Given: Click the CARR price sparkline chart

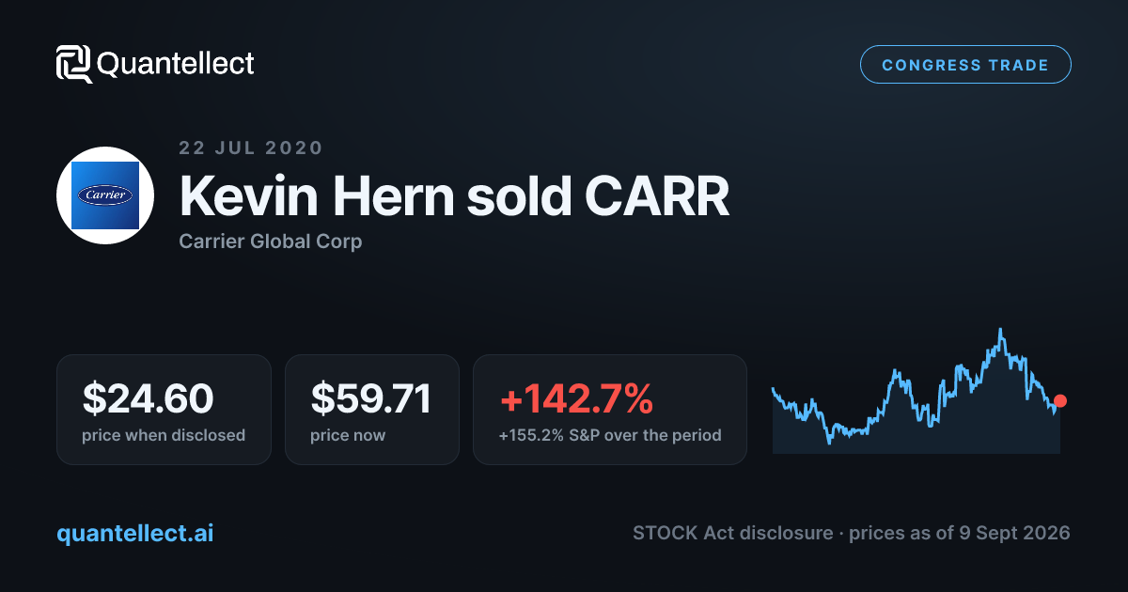Looking at the screenshot, I should 917,391.
